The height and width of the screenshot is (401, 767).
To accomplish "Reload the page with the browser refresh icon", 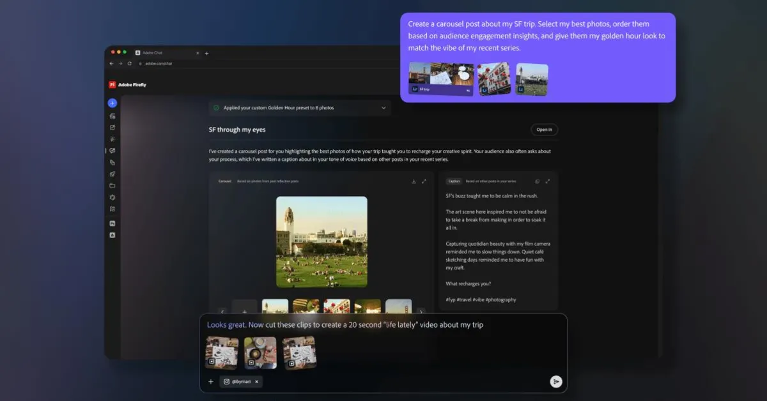I will pyautogui.click(x=129, y=63).
